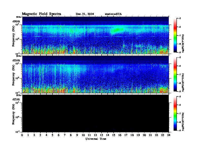201x155 pixels.
Task: Click the log(PSD) units label beside the dH/dt color bar
Action: 183,44
